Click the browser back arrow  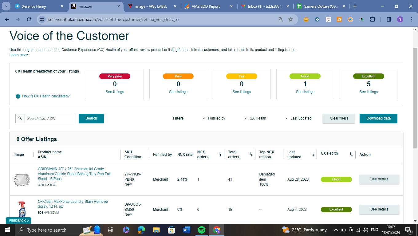click(x=7, y=19)
